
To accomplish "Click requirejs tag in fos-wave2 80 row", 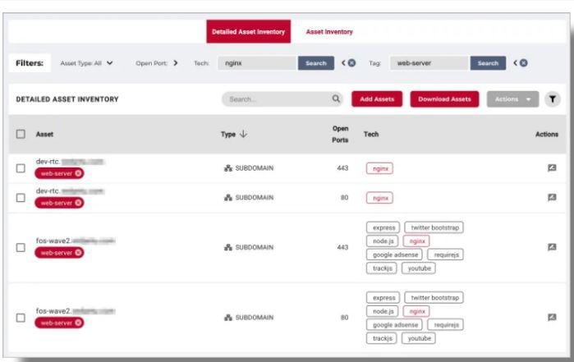I will coord(446,325).
